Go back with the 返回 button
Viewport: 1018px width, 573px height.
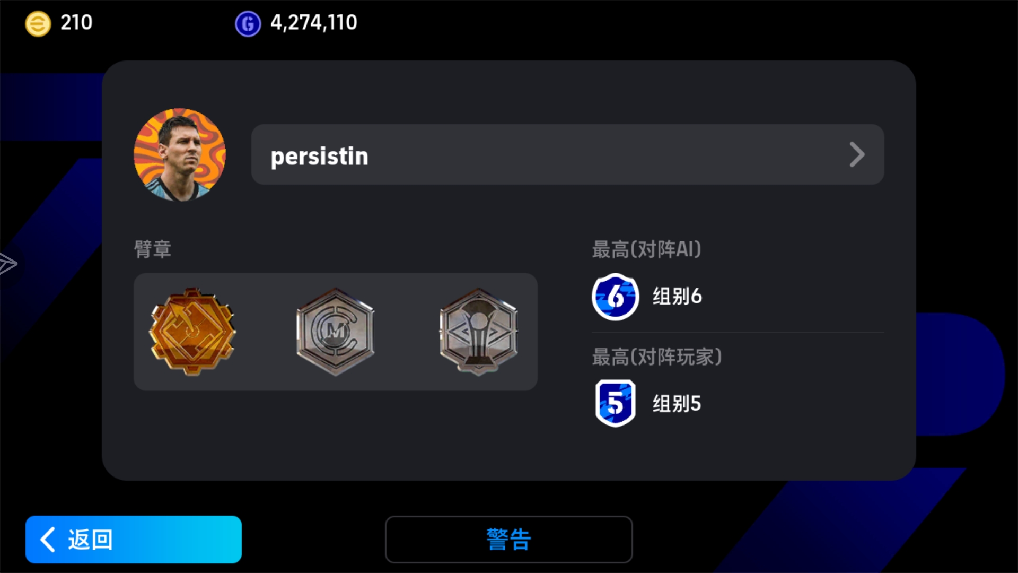click(x=134, y=540)
